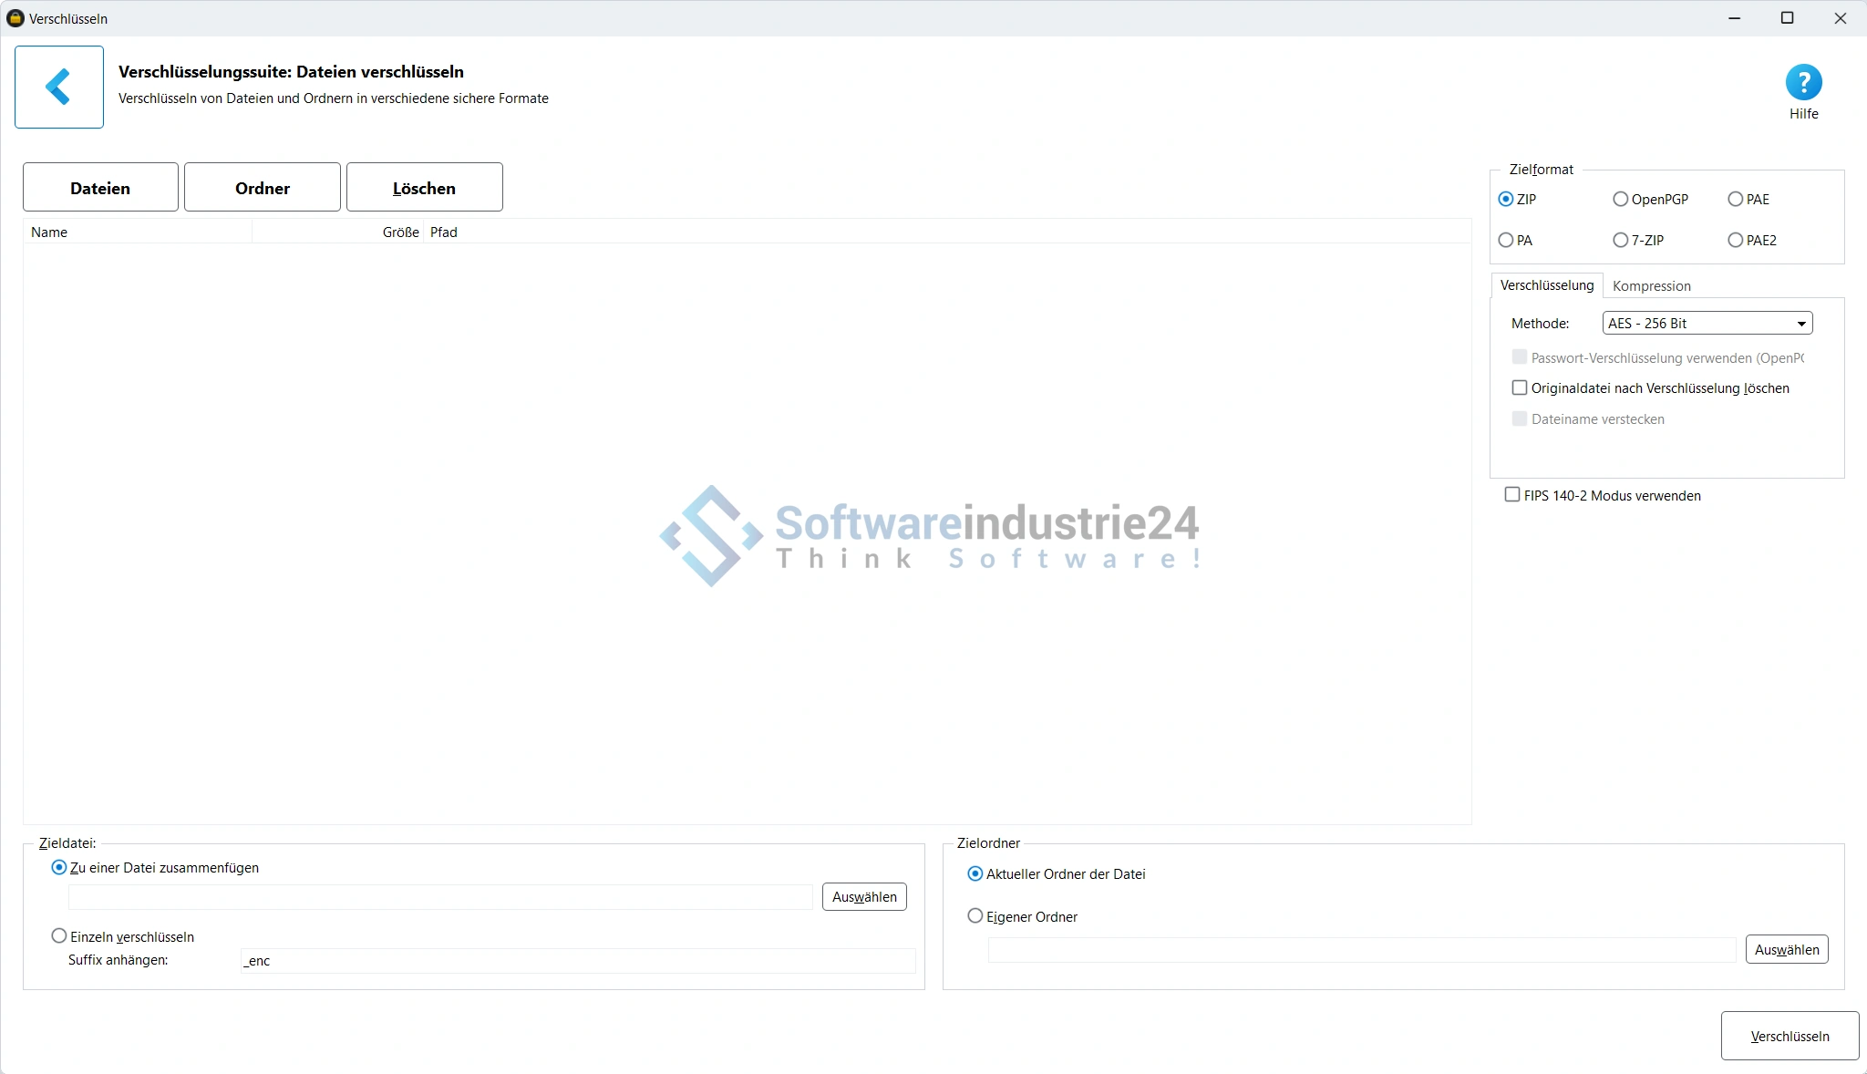Click the Dateien button
This screenshot has height=1074, width=1867.
(100, 188)
